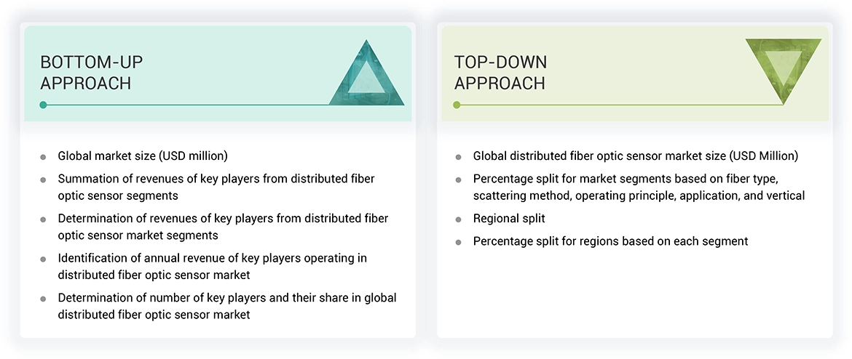Click 'Determination of revenues of key players' text

click(223, 227)
